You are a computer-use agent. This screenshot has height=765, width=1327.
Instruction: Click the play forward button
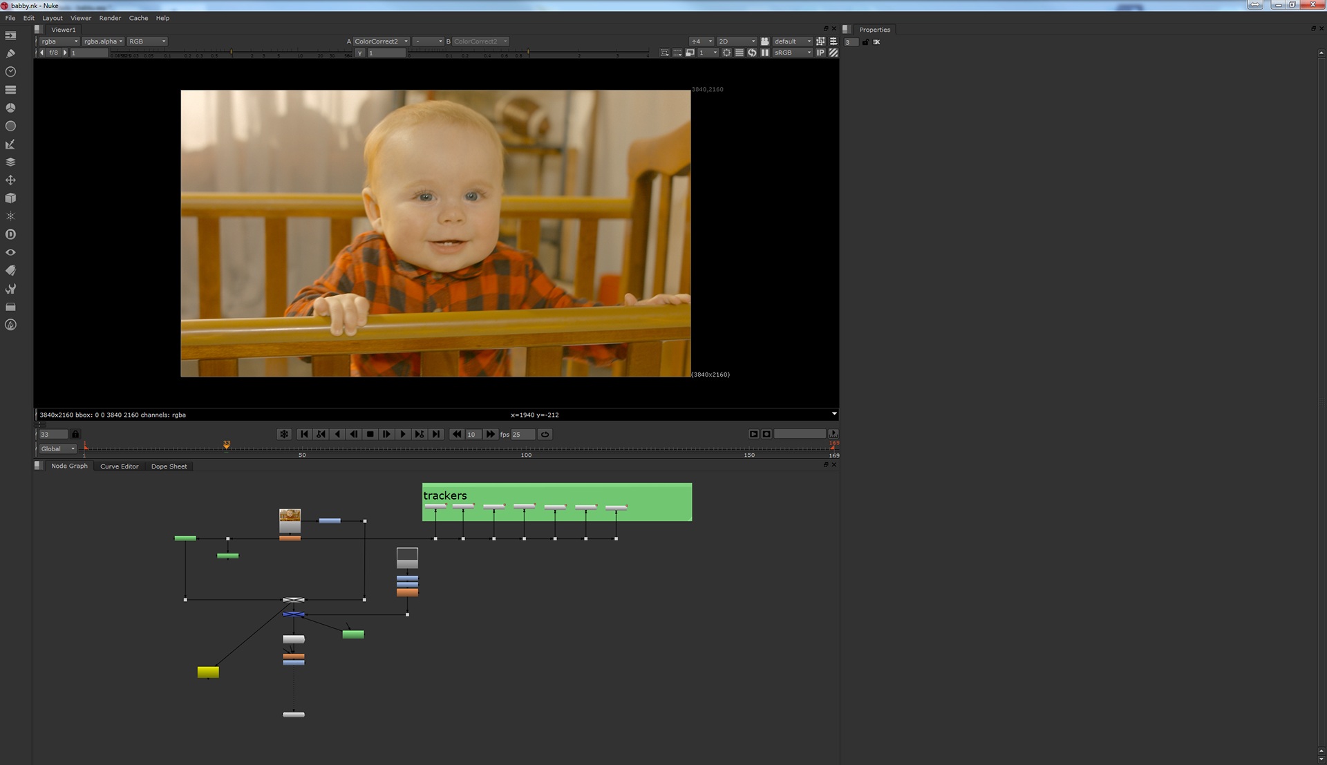click(x=403, y=434)
